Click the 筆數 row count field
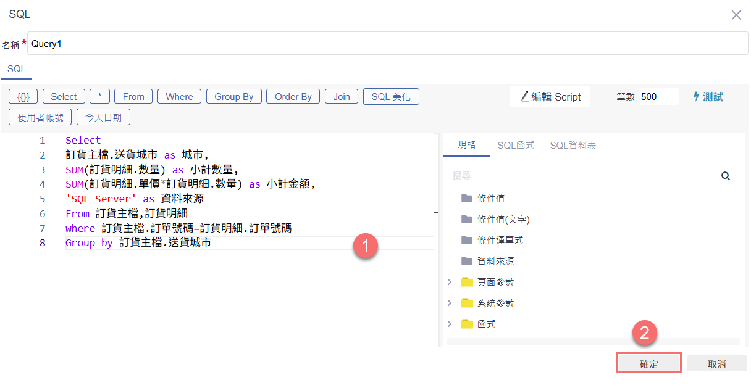The image size is (751, 388). tap(657, 97)
